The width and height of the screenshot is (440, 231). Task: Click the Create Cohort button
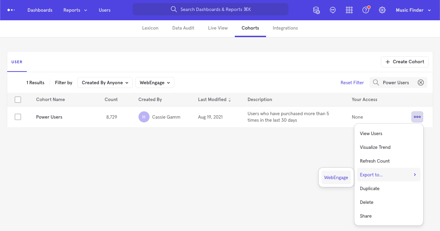[x=405, y=62]
